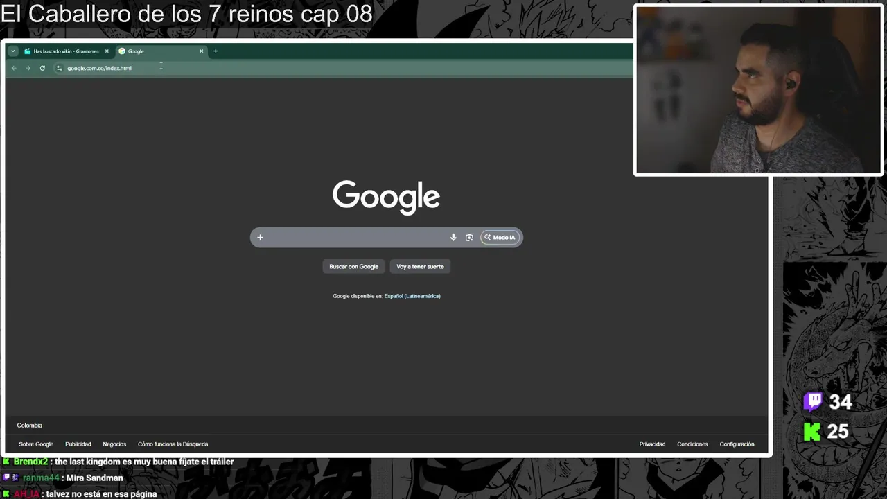The width and height of the screenshot is (887, 499).
Task: Open a new browser tab
Action: click(x=216, y=51)
